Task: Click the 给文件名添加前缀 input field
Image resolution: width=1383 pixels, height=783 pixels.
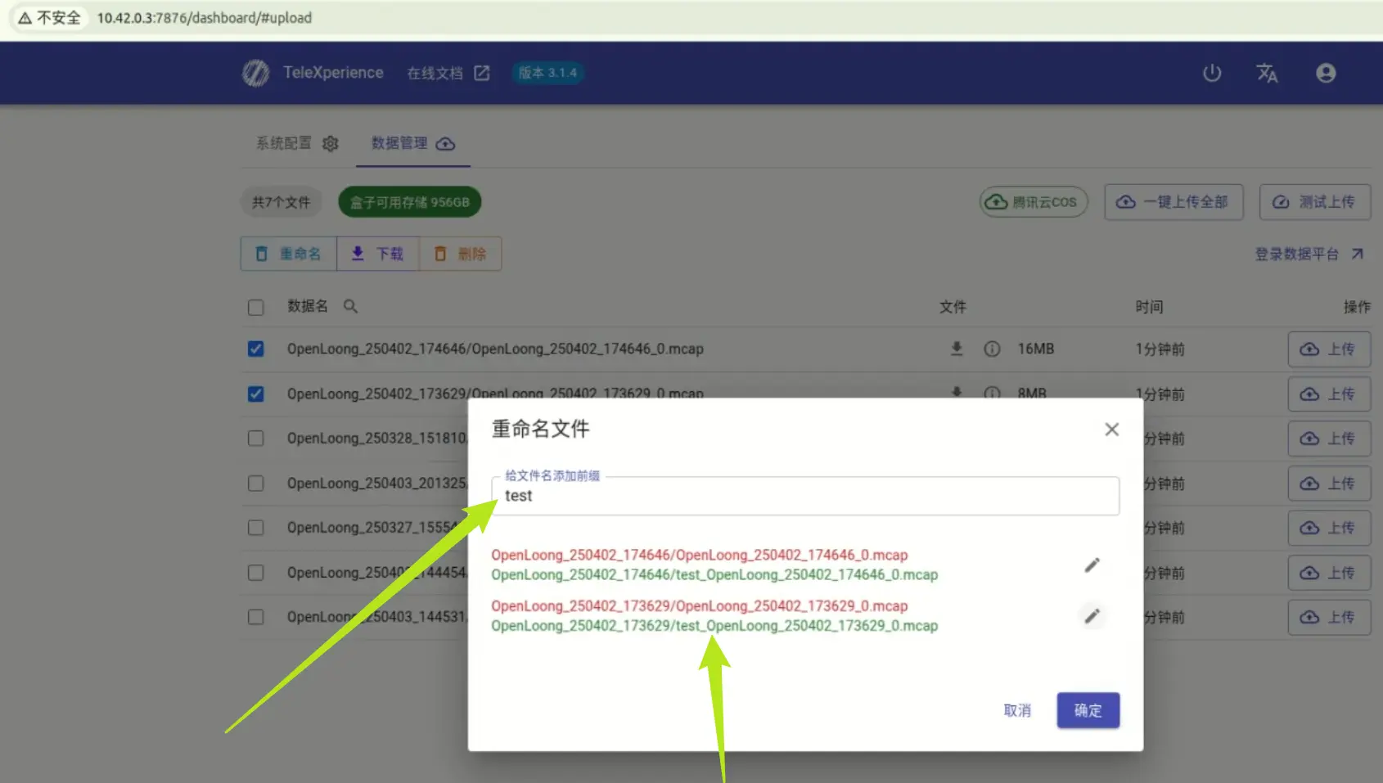Action: [805, 496]
